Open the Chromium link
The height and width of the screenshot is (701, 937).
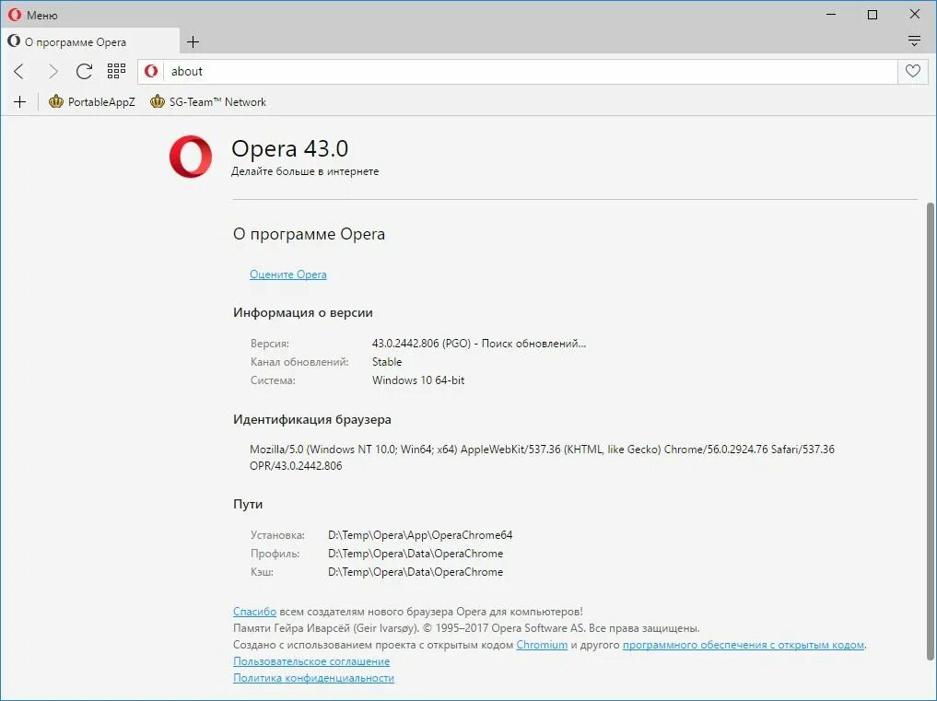[542, 645]
